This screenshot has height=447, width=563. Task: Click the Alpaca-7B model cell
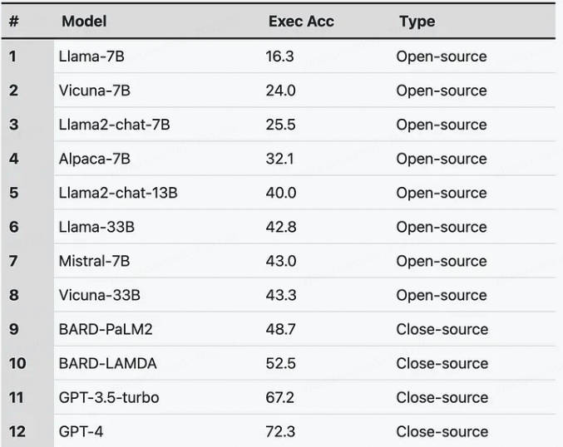pos(95,159)
